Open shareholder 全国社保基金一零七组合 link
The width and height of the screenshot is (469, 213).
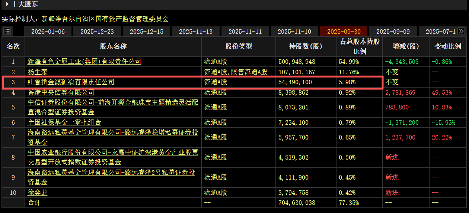point(64,122)
